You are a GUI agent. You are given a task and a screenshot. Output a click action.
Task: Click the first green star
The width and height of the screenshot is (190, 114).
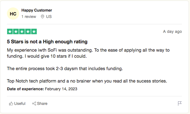coord(10,31)
